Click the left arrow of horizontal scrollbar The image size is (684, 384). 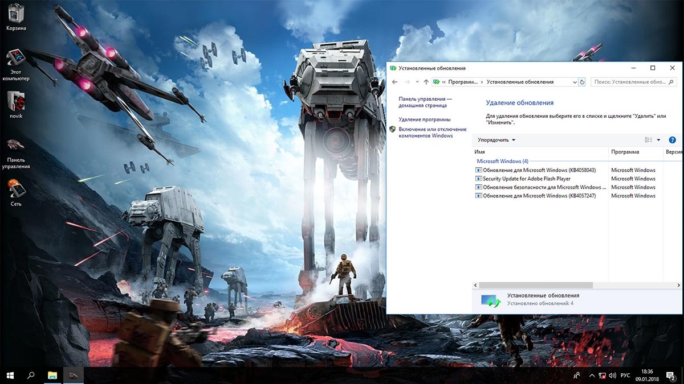pyautogui.click(x=476, y=285)
